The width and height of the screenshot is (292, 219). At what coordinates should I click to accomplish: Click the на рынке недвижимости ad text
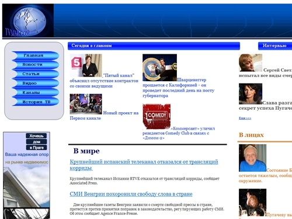pos(27,162)
